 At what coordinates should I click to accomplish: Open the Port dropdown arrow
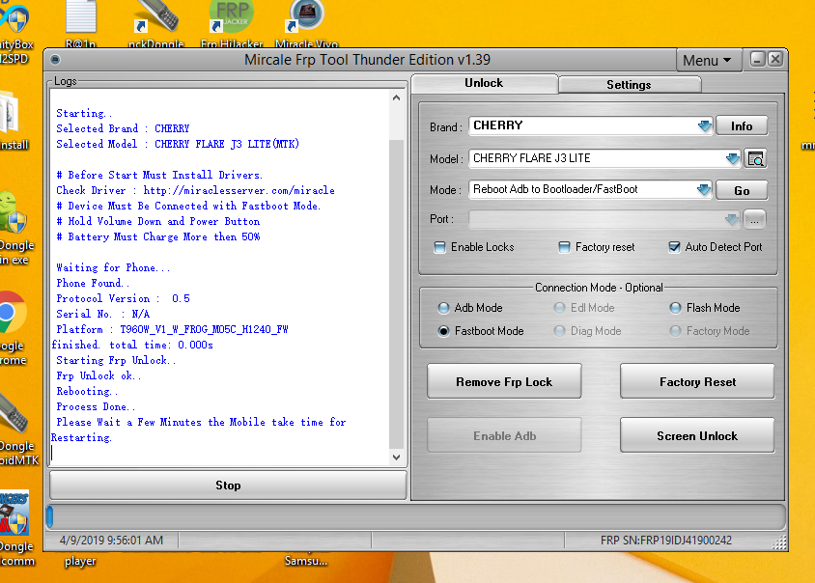pos(732,220)
